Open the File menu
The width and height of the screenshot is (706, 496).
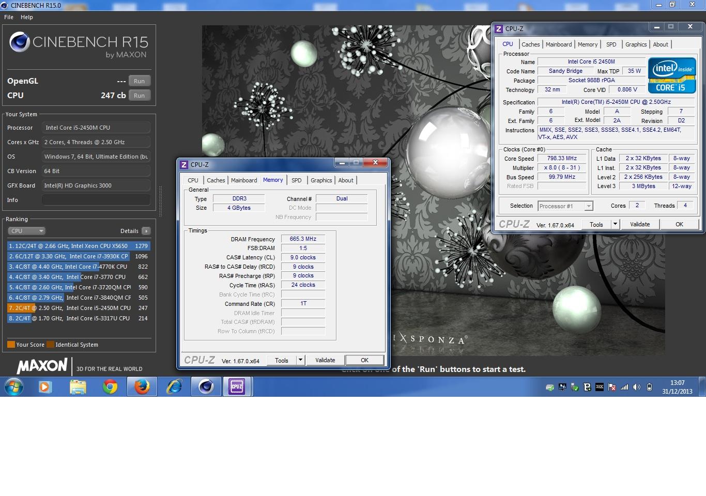pyautogui.click(x=9, y=17)
